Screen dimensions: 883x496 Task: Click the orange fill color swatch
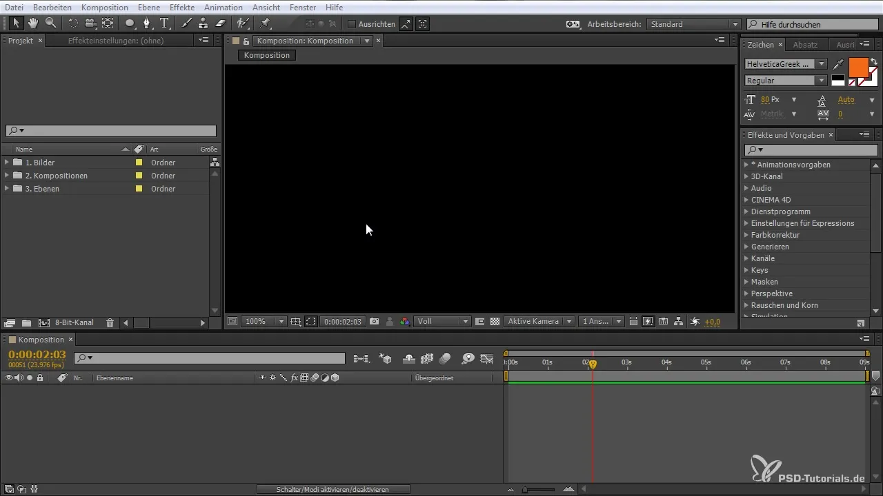tap(858, 67)
